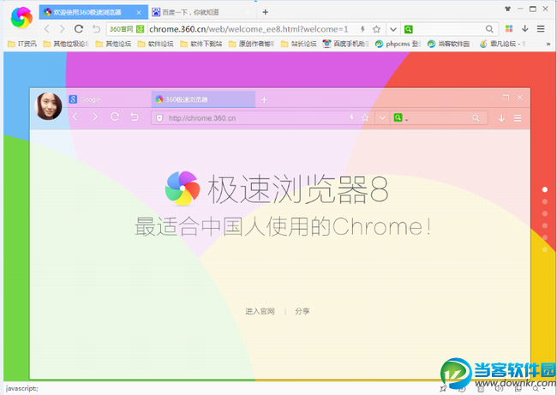Open the colorful extensions grid icon
Viewport: 557px width, 395px height.
pos(509,29)
